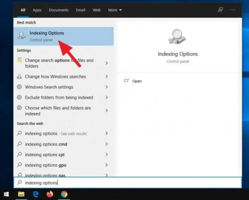Switch to the Apps tab
249x200 pixels.
point(37,10)
